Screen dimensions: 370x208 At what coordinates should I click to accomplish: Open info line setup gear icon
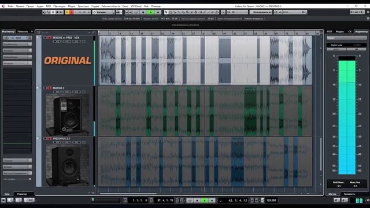(x=368, y=18)
